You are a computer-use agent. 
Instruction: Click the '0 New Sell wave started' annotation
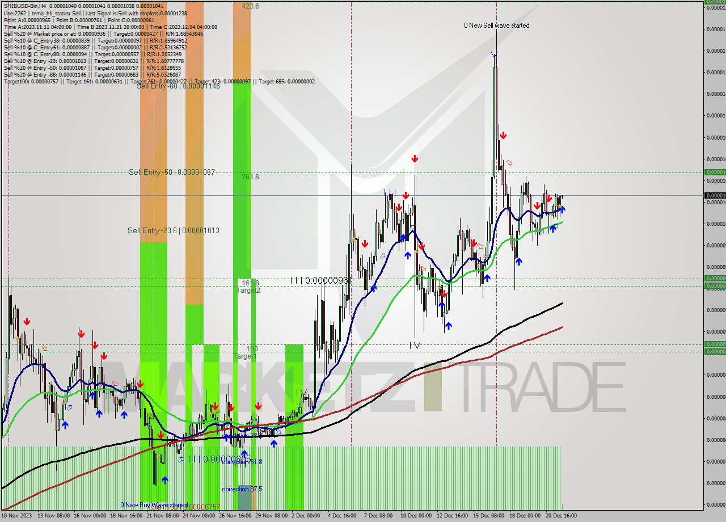tap(497, 26)
